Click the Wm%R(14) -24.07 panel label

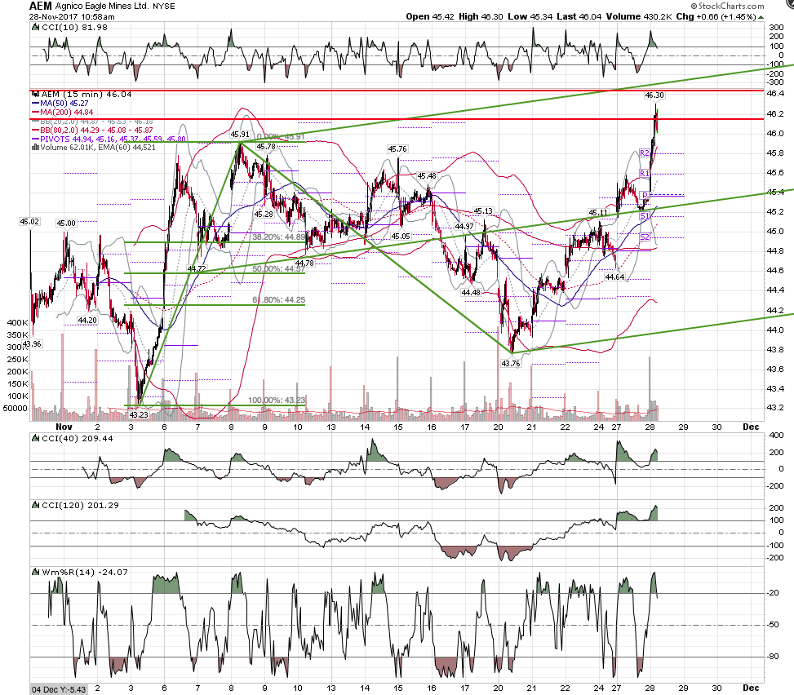pos(85,572)
